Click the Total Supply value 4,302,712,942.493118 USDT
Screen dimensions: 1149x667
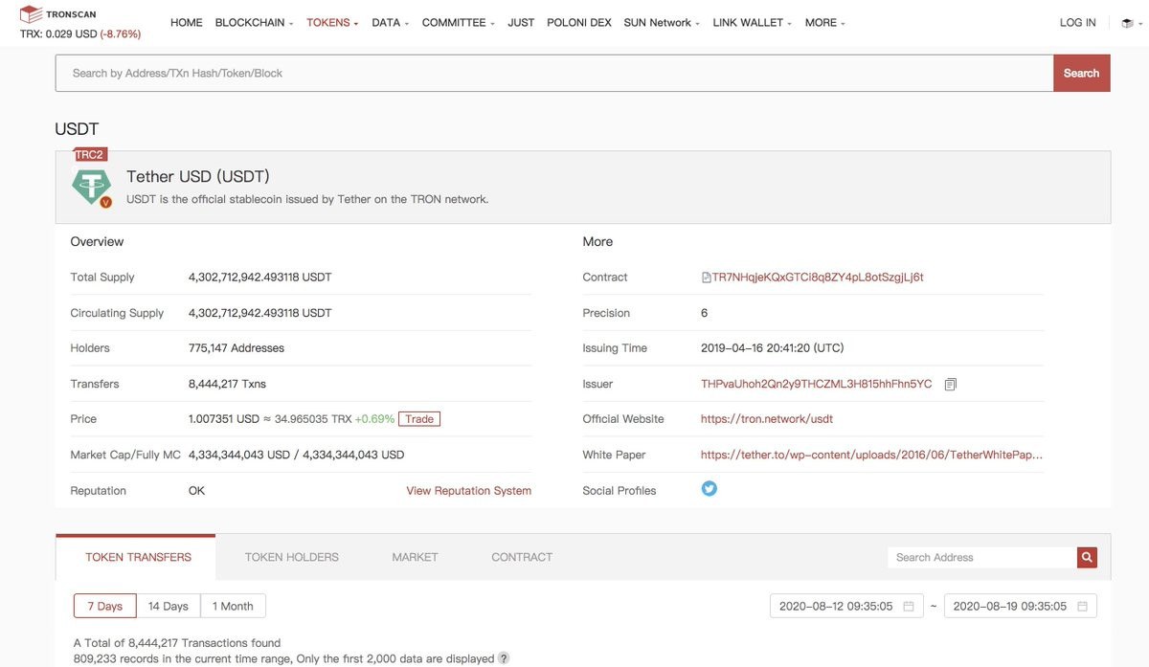pos(259,278)
